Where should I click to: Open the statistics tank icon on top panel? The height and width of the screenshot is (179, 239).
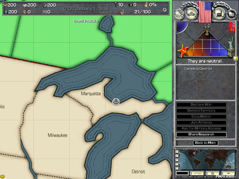191,13
